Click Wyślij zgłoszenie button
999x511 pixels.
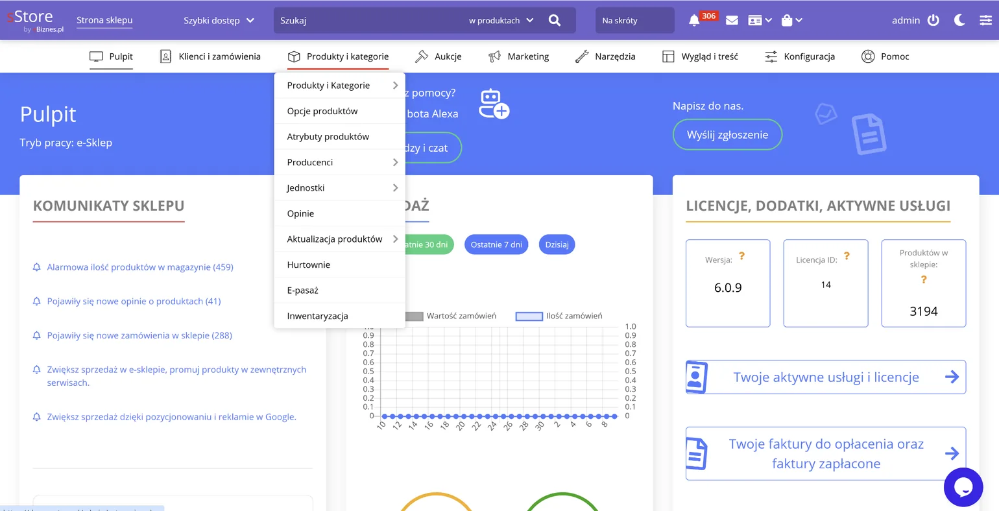[727, 135]
